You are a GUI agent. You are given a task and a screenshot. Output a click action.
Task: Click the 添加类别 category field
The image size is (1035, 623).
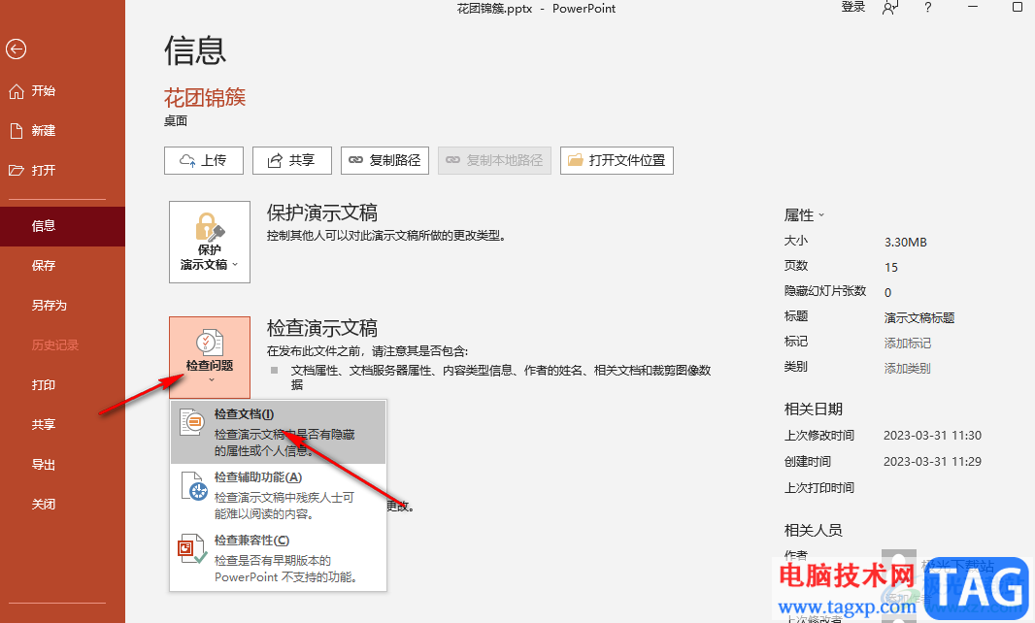pos(907,368)
